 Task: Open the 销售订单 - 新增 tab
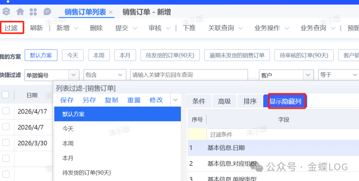click(x=147, y=12)
